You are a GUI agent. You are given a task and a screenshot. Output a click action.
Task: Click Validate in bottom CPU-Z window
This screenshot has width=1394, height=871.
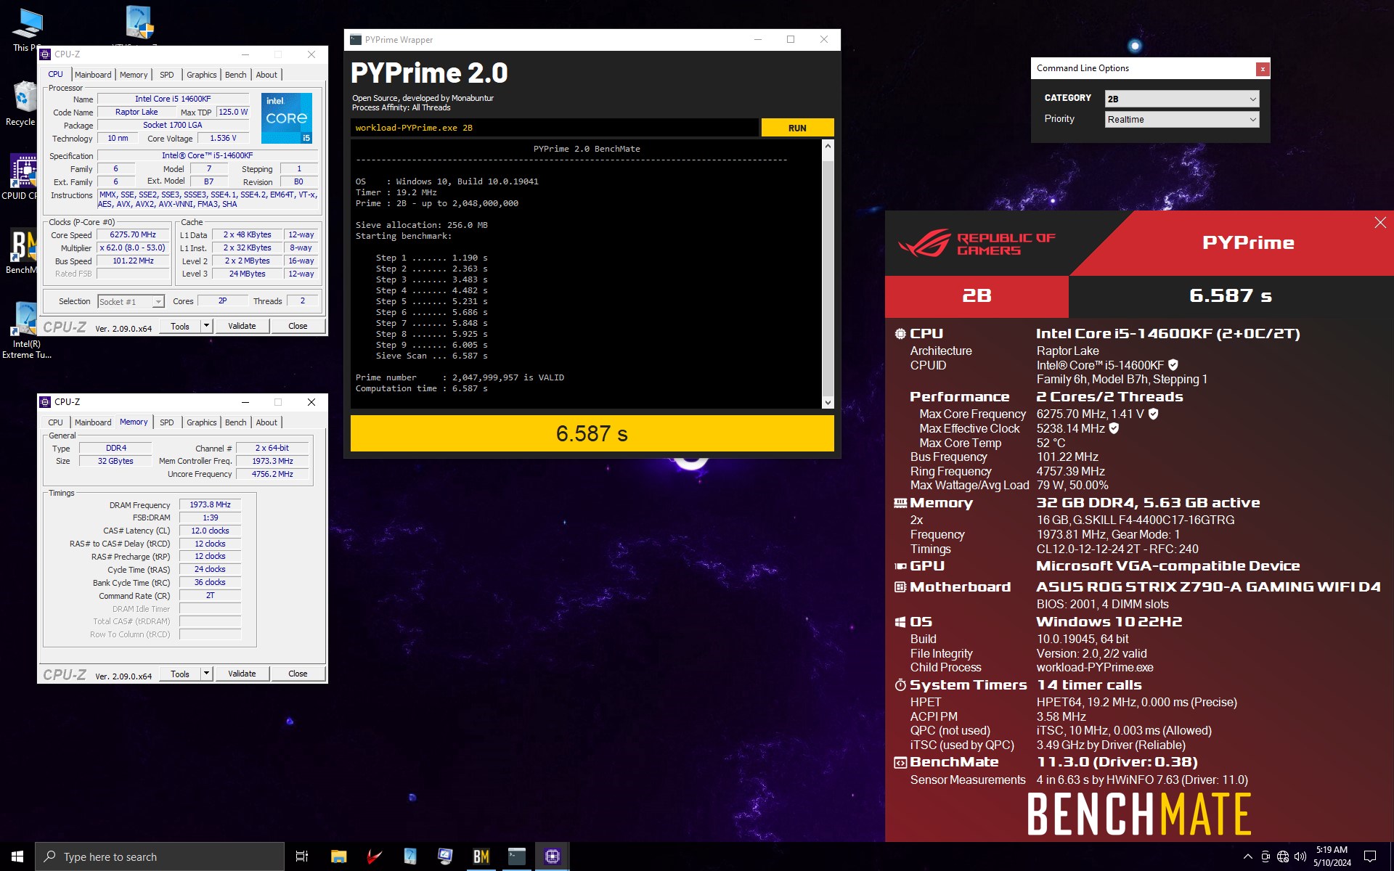(242, 674)
